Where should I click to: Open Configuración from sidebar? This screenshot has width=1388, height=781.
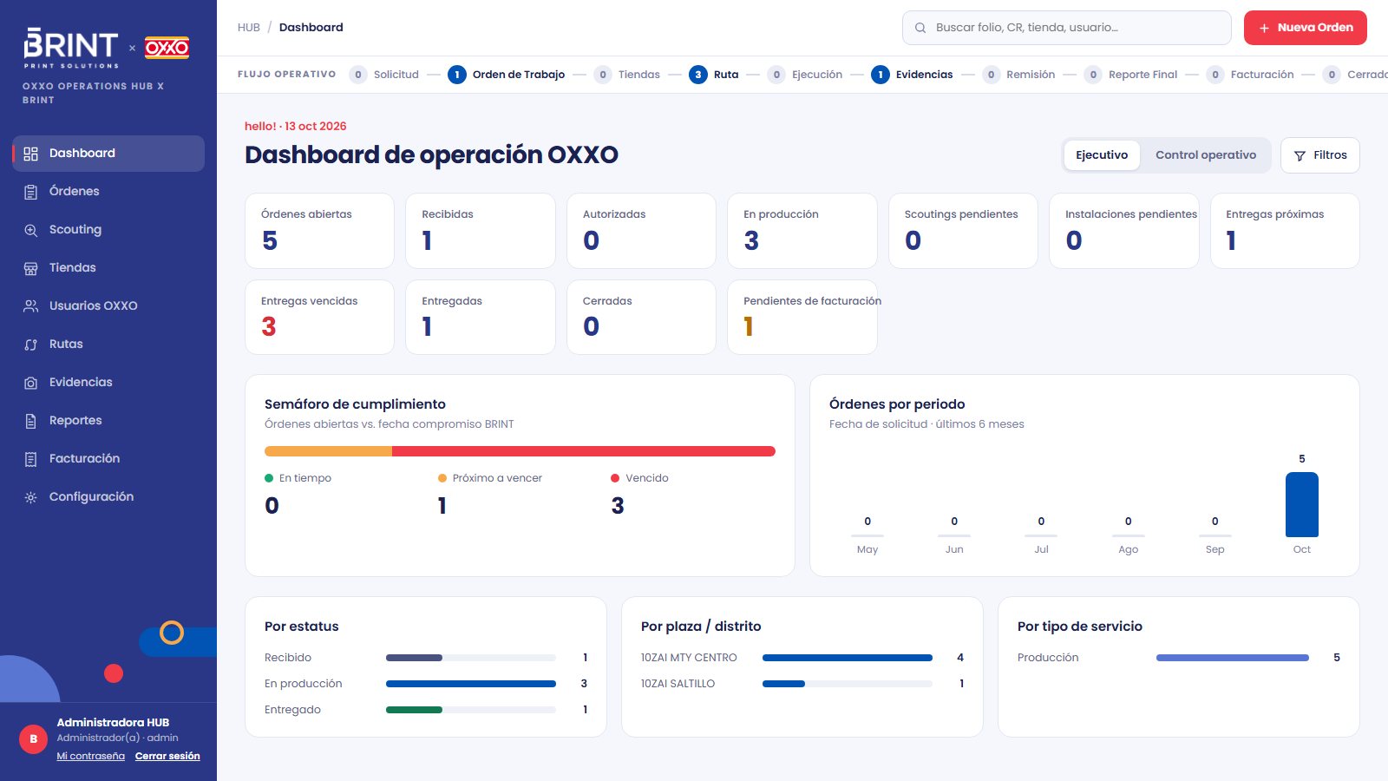[108, 497]
